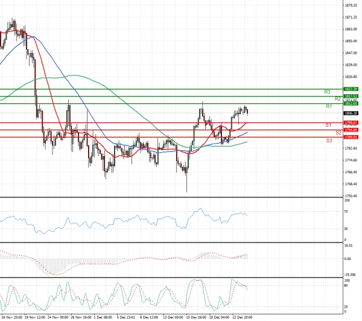Click the 24 Nov 00:00 time label
362x321 pixels.
tap(58, 317)
